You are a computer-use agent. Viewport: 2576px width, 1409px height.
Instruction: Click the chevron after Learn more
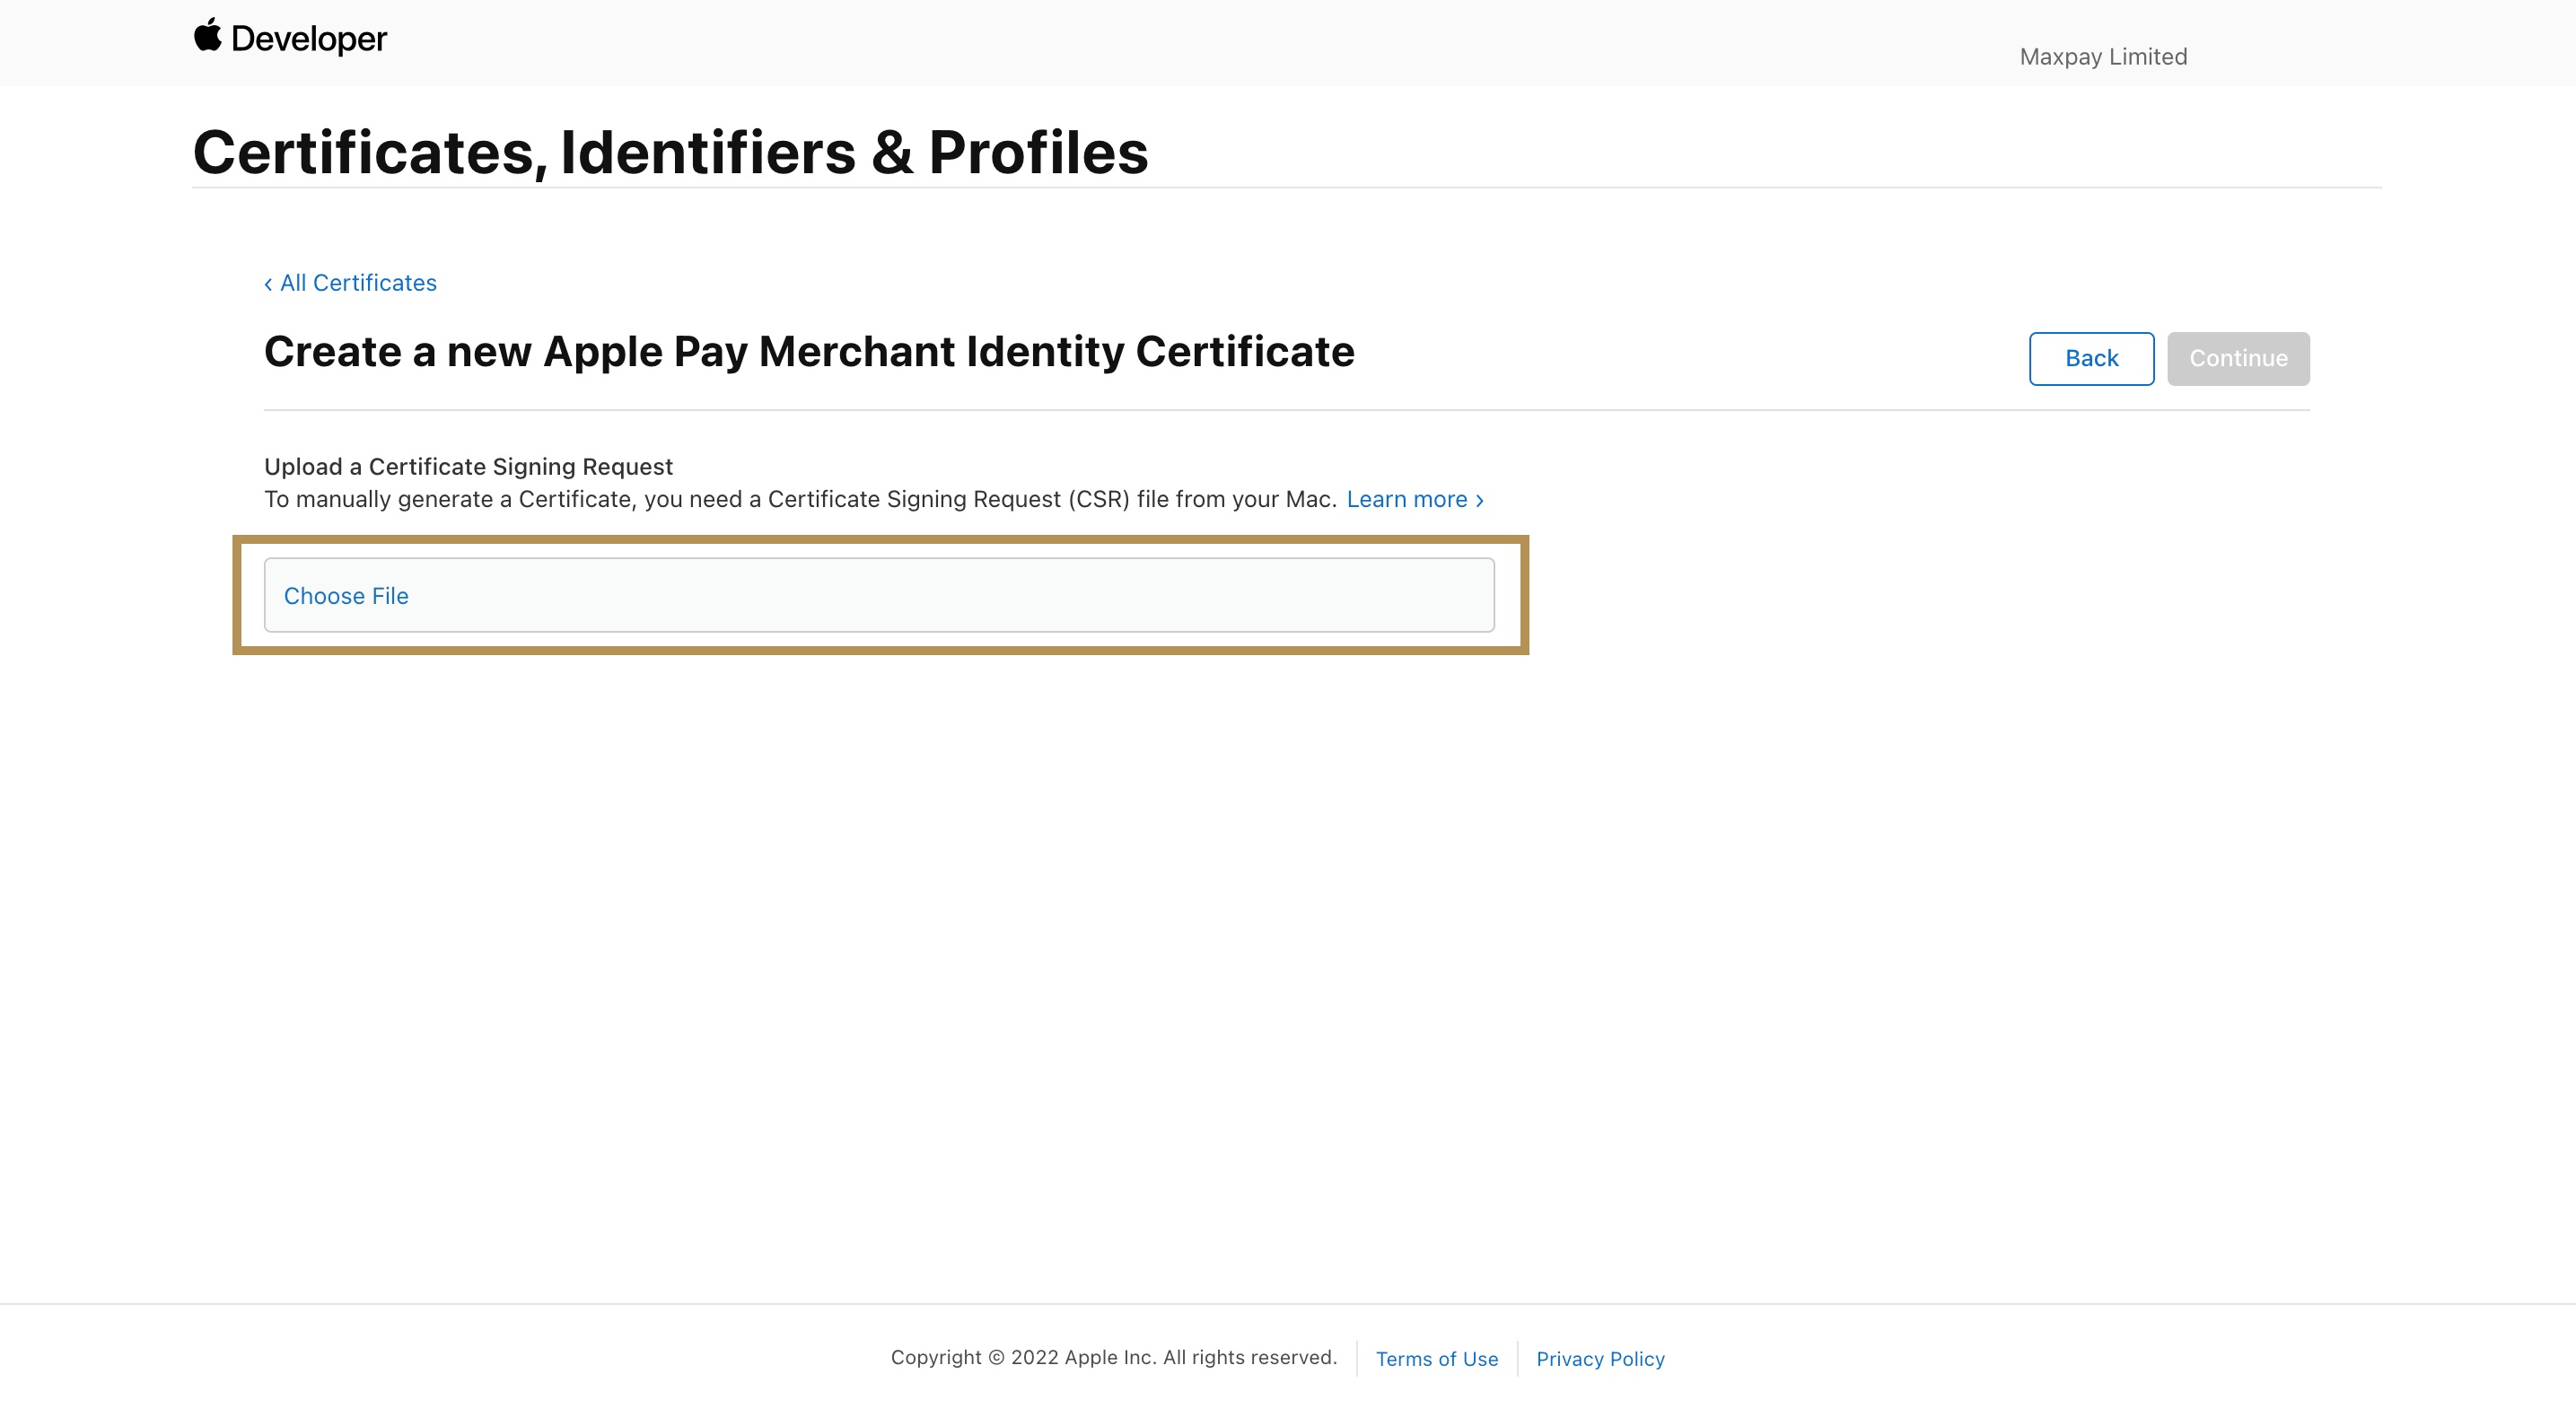[1478, 499]
